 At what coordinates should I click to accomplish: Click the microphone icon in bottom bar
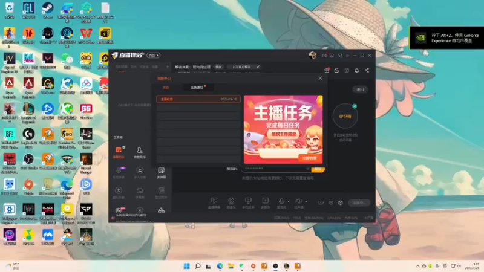(x=281, y=201)
